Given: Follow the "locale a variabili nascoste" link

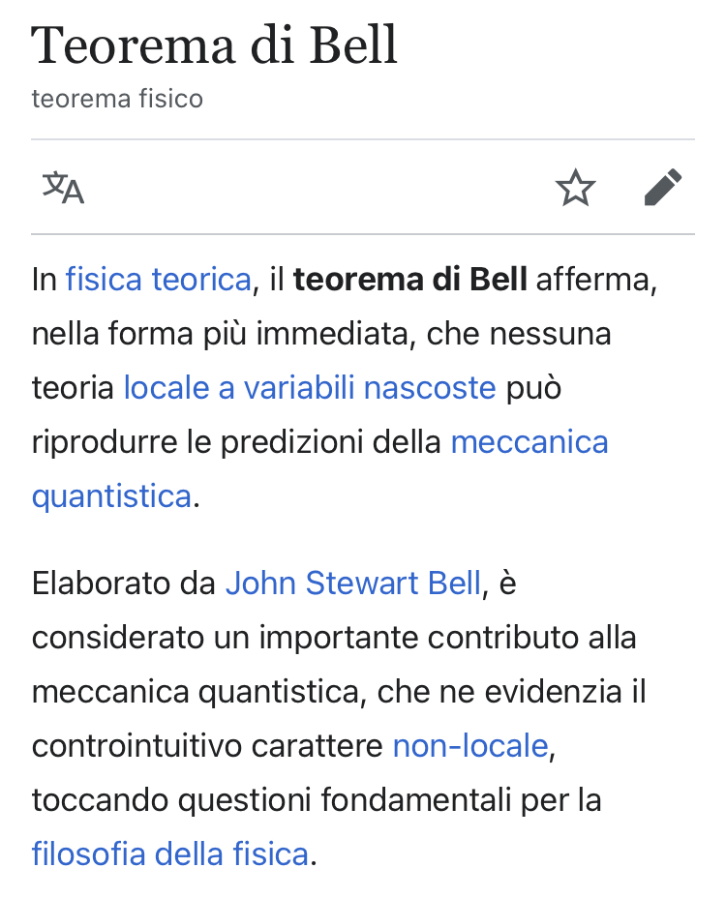Looking at the screenshot, I should (x=309, y=388).
